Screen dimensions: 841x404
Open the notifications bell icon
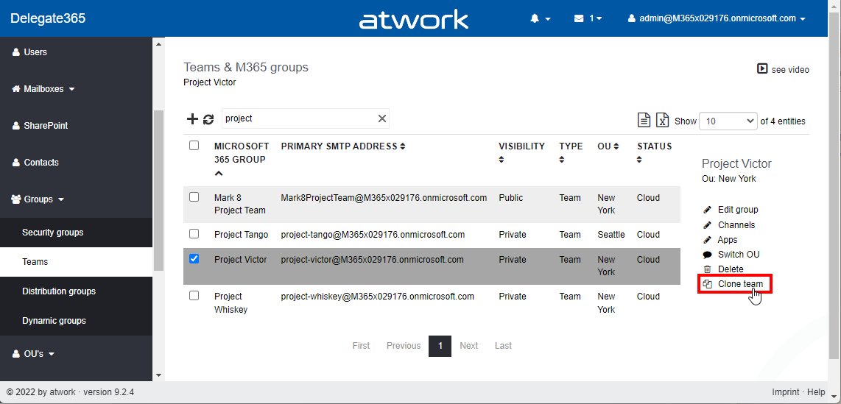(x=535, y=18)
